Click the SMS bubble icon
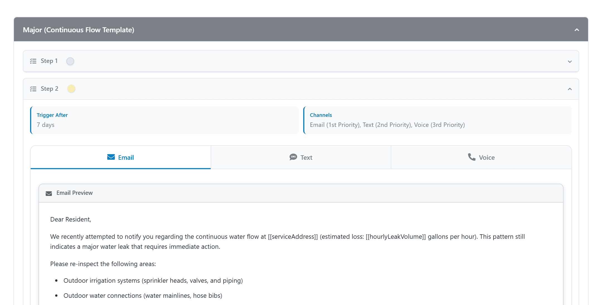Image resolution: width=602 pixels, height=305 pixels. tap(293, 157)
